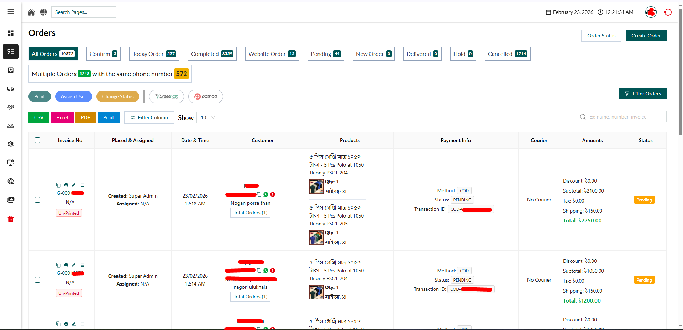Open the delivery truck sidebar icon
This screenshot has width=683, height=330.
click(x=11, y=89)
